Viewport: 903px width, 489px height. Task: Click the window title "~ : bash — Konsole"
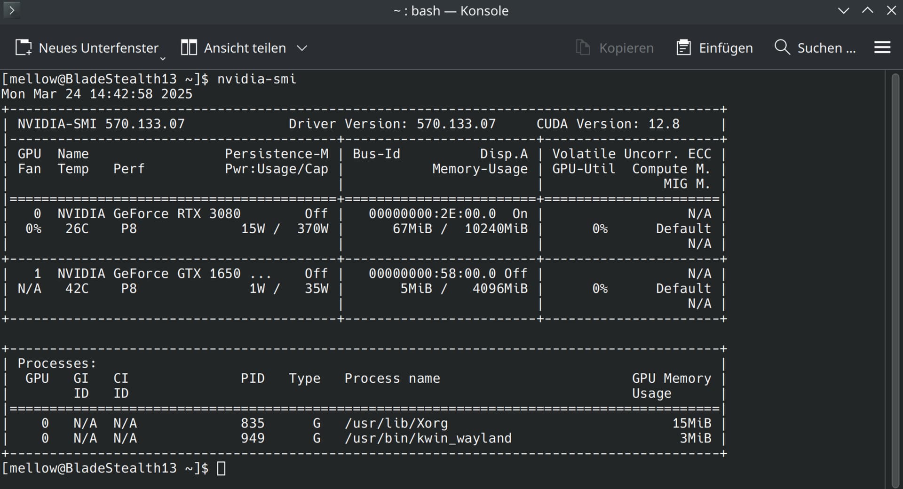(x=451, y=11)
